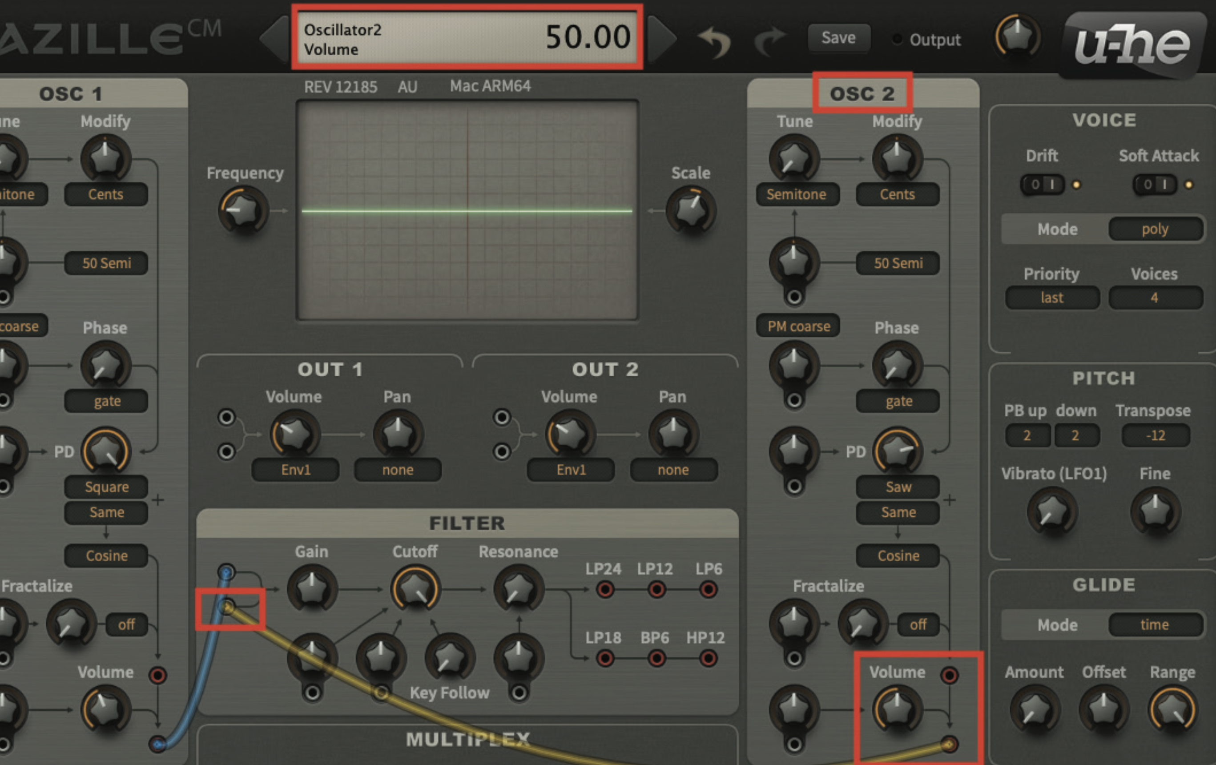Adjust the Glide Amount knob
1216x765 pixels.
pyautogui.click(x=1035, y=709)
